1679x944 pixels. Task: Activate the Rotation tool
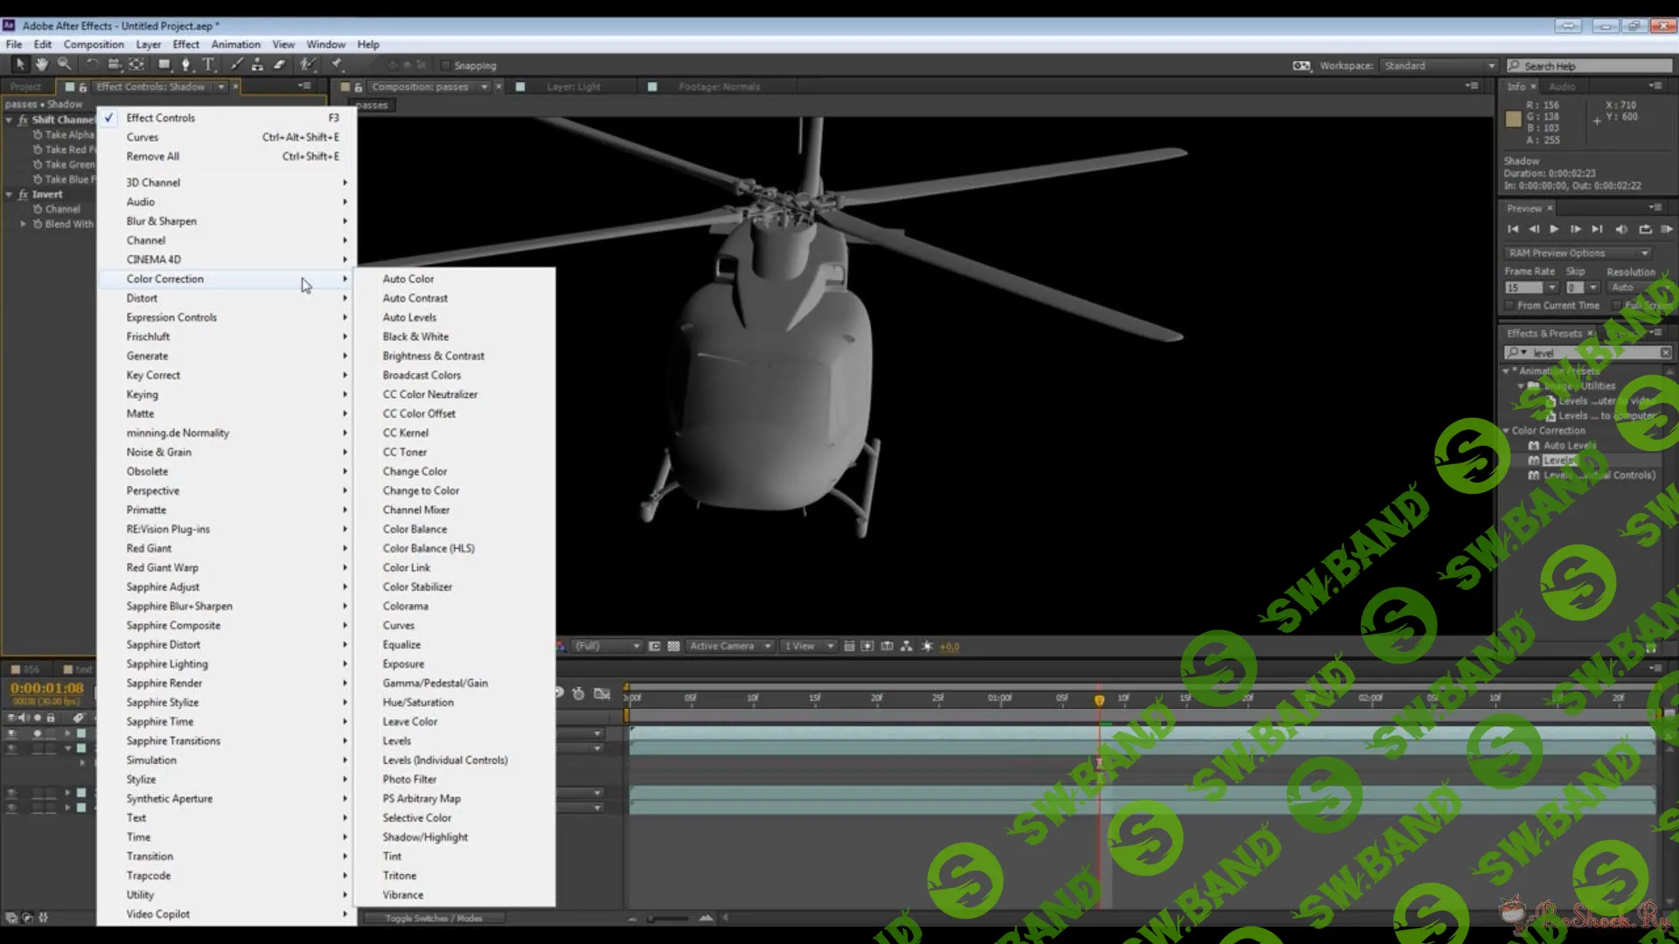click(92, 64)
